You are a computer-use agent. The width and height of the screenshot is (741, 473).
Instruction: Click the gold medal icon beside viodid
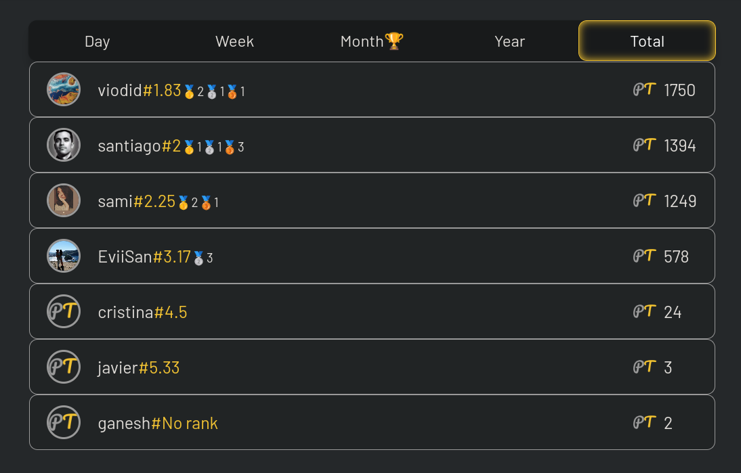[189, 91]
